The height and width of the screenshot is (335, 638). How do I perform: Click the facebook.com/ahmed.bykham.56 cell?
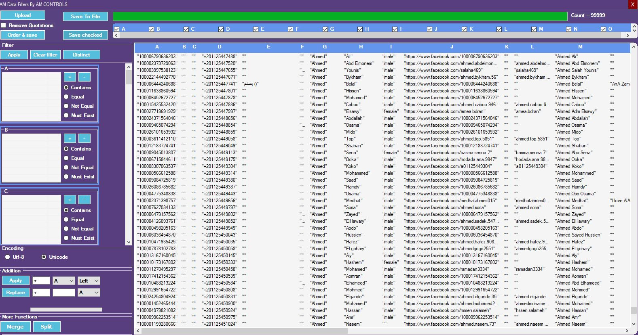point(451,77)
